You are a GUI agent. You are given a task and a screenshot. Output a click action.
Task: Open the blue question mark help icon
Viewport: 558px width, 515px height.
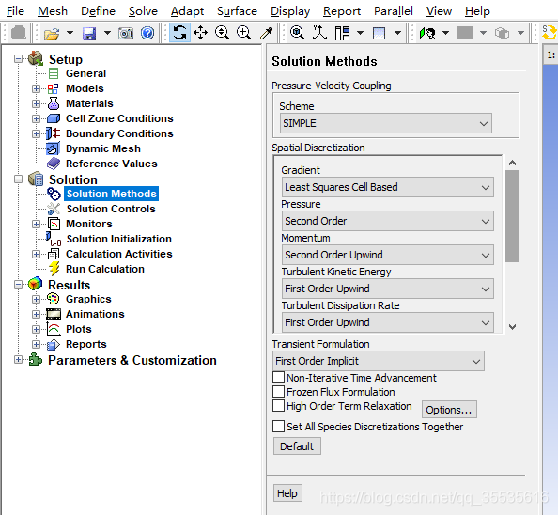147,33
